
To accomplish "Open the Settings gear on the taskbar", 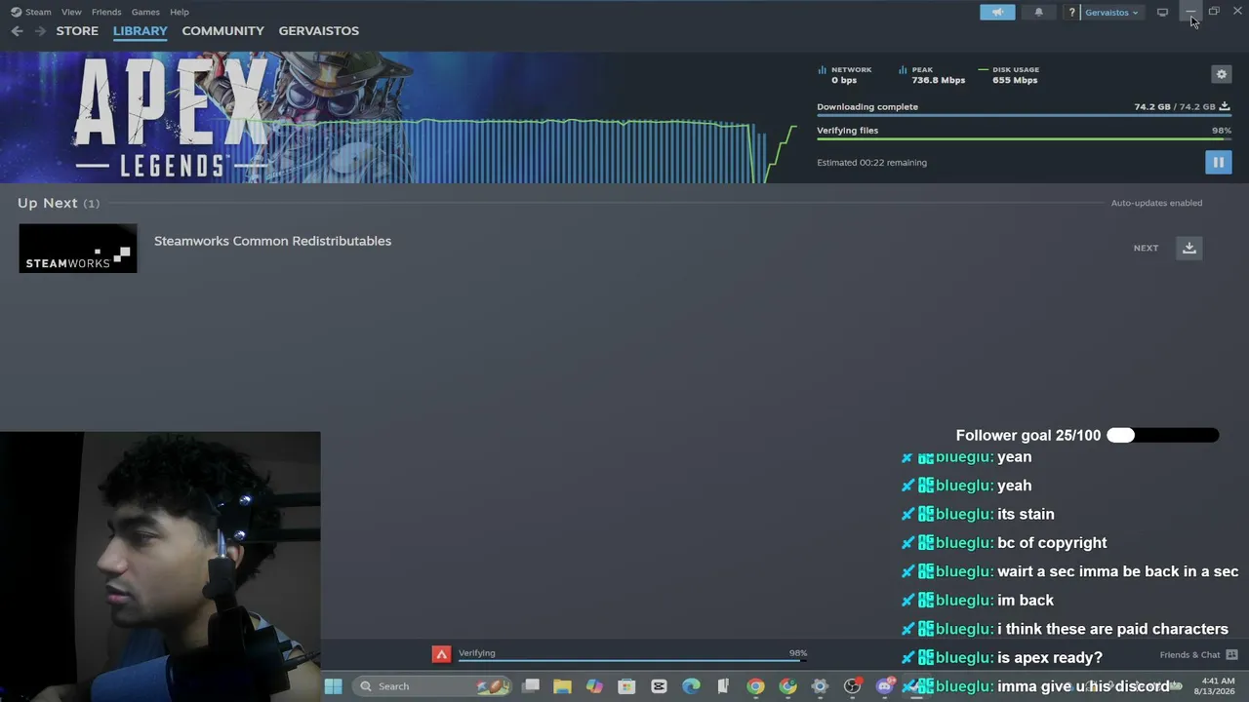I will point(820,686).
